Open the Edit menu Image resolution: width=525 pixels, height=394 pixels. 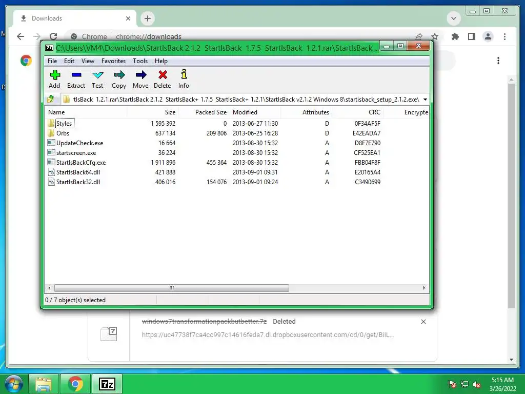[x=69, y=61]
